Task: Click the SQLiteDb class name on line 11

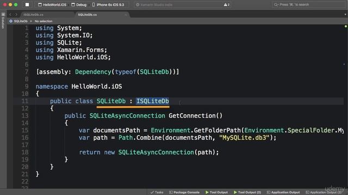Action: [x=111, y=101]
